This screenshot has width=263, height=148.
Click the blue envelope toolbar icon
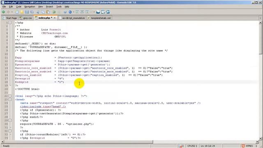pyautogui.click(x=98, y=12)
